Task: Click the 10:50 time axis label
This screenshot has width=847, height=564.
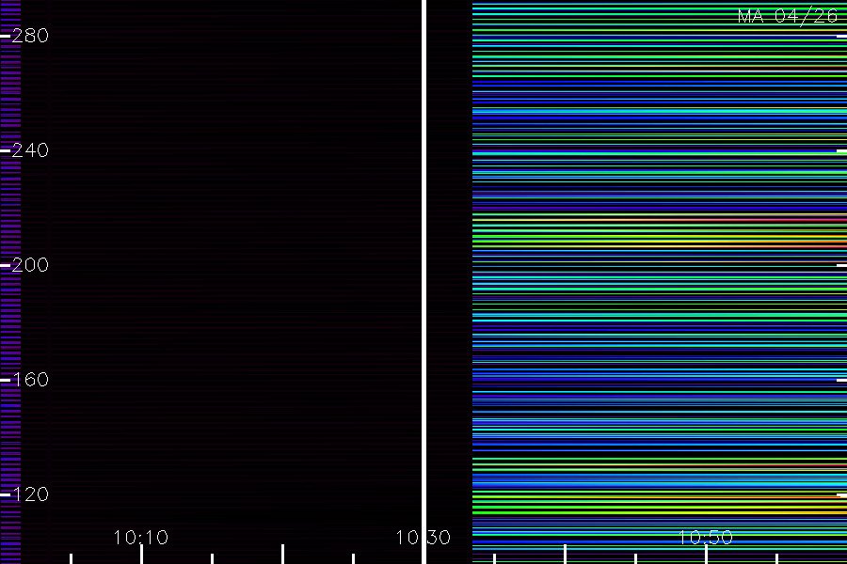Action: coord(706,537)
